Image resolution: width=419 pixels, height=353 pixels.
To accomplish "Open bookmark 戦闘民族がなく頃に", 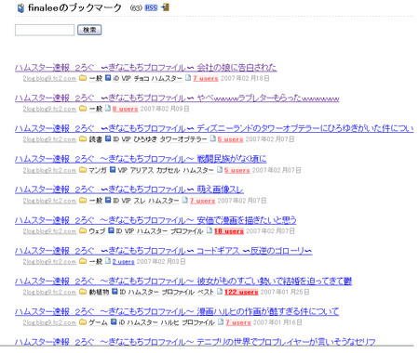I will pos(141,159).
